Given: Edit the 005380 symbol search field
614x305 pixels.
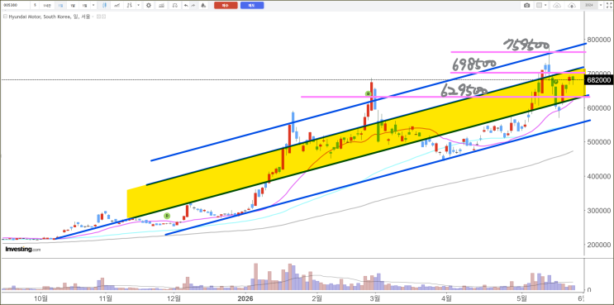Looking at the screenshot, I should 15,5.
